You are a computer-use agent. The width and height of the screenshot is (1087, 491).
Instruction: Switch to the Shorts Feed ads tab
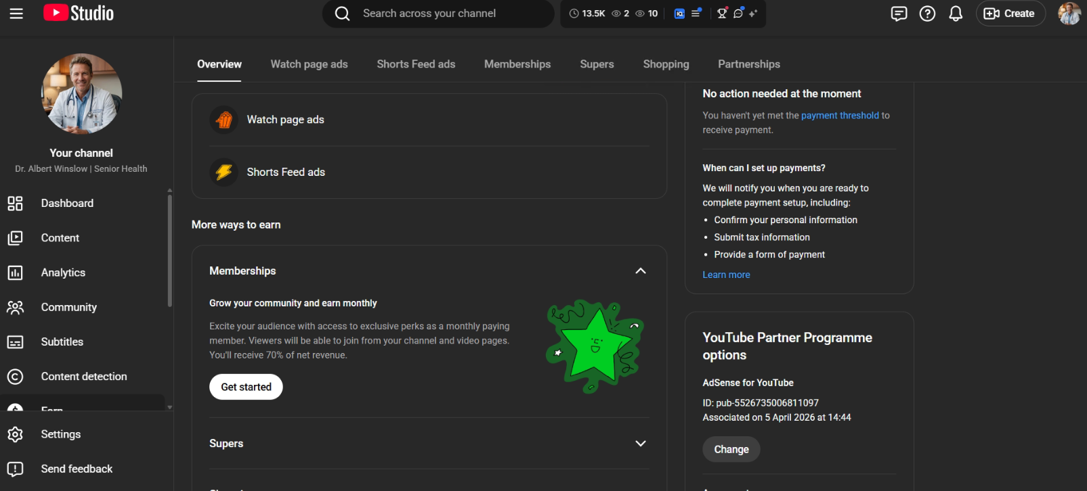[x=416, y=64]
